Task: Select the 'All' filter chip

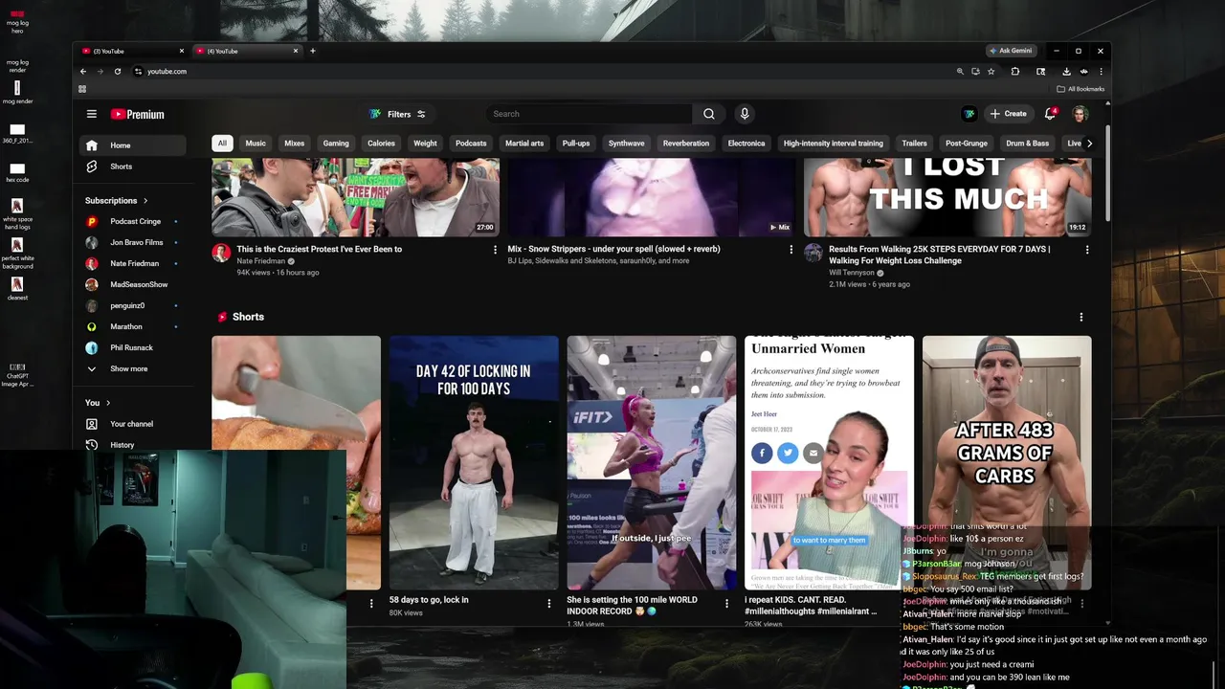Action: (x=222, y=144)
